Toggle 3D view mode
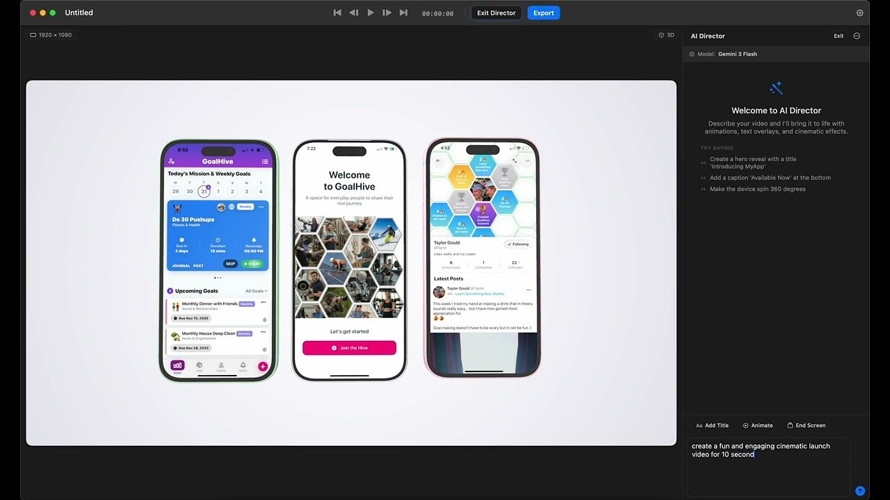The width and height of the screenshot is (890, 500). pos(666,35)
